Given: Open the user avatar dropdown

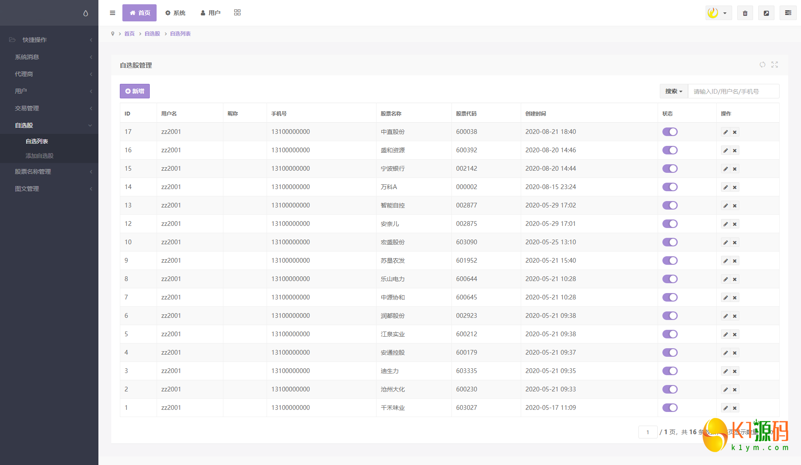Looking at the screenshot, I should [718, 13].
